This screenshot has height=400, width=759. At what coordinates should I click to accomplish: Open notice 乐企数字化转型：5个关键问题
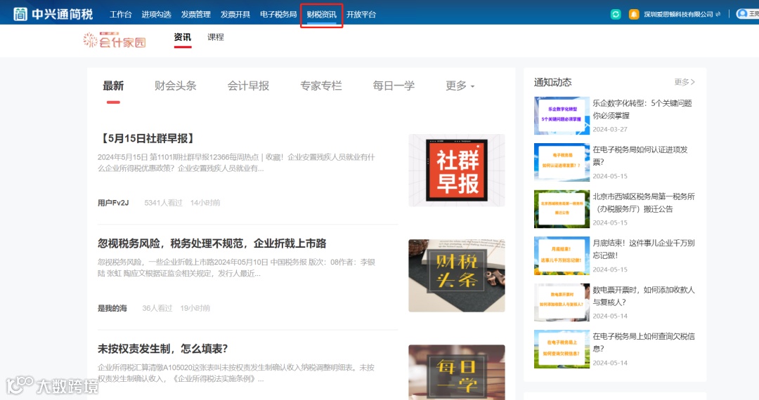[x=642, y=109]
